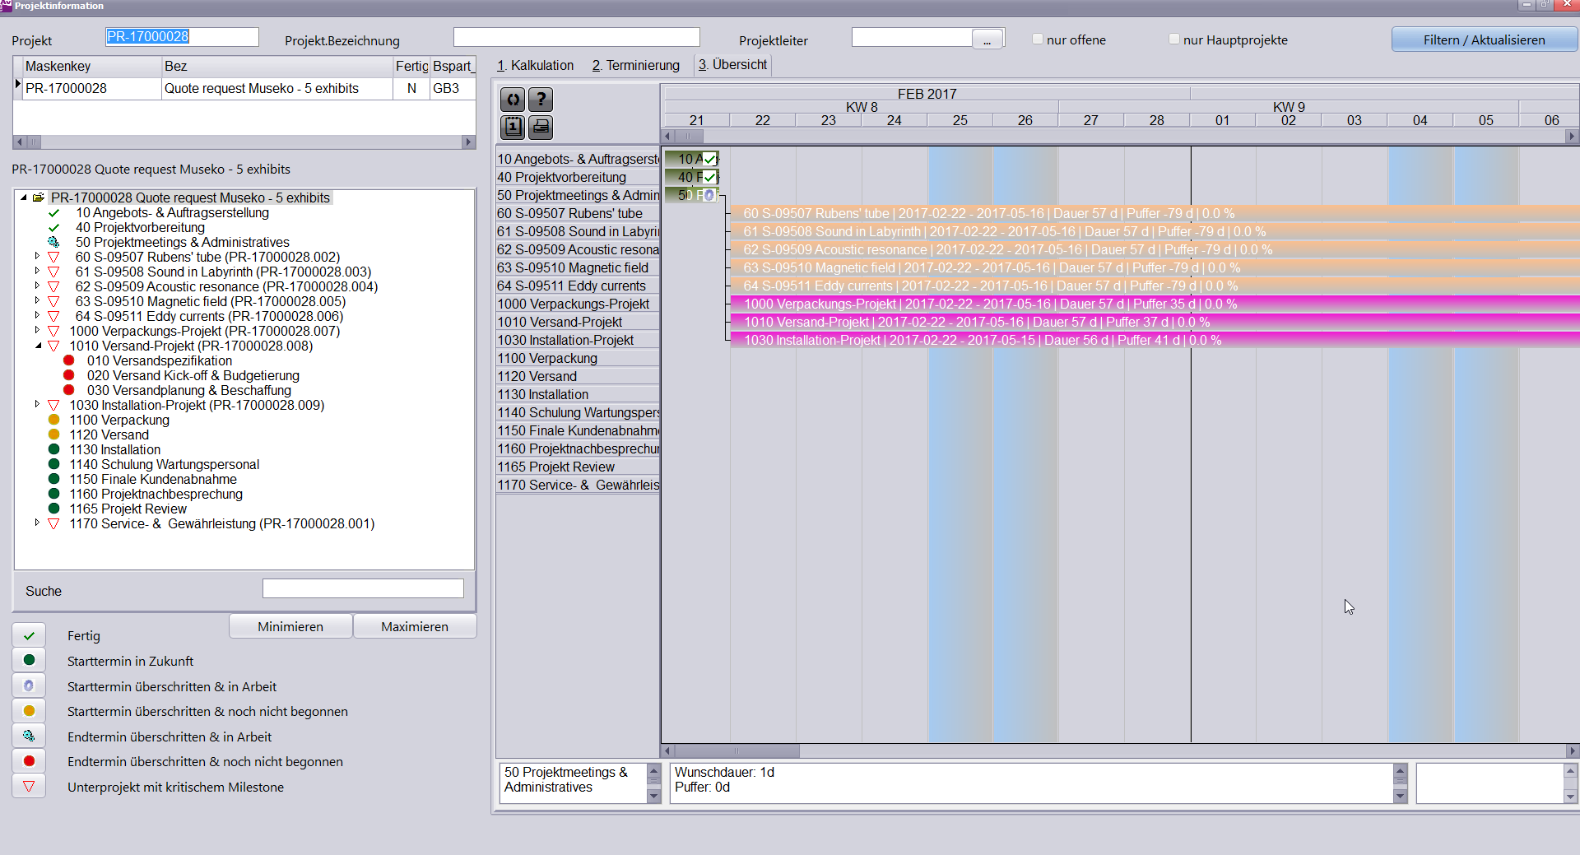The width and height of the screenshot is (1580, 855).
Task: Click the Filtern / Aktualisieren button
Action: (1484, 39)
